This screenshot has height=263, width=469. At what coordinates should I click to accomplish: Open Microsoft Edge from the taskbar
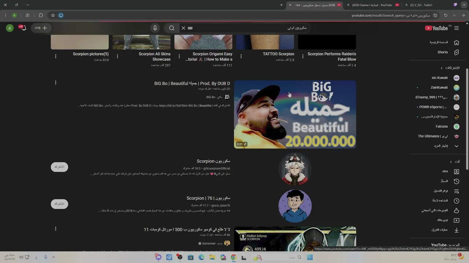(x=201, y=258)
